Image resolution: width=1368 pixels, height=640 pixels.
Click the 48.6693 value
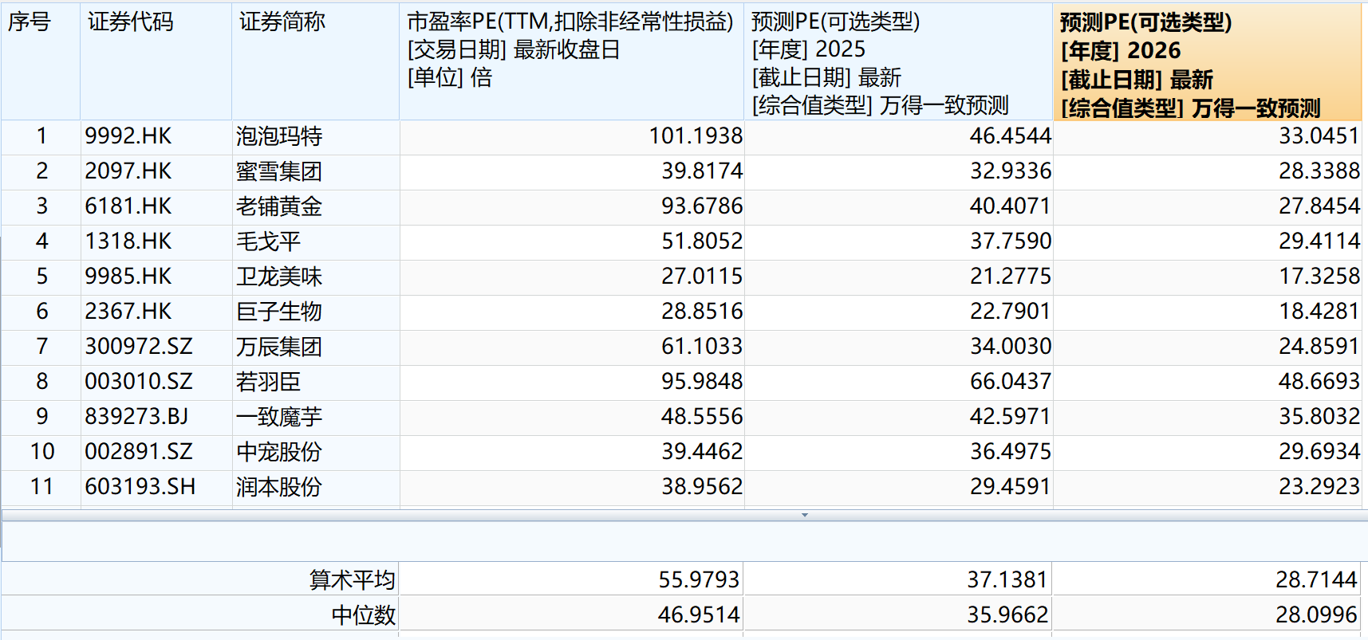(1319, 382)
